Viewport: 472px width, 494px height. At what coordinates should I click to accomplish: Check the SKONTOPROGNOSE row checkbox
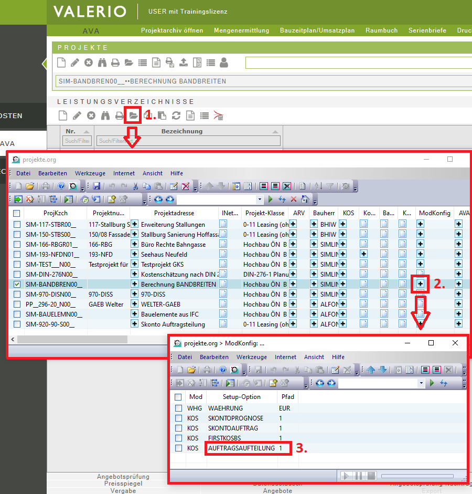pos(179,418)
